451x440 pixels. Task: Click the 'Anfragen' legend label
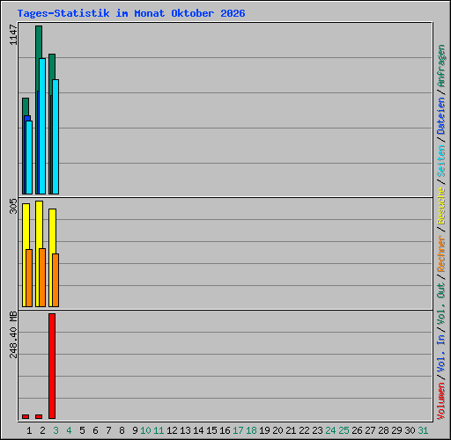[x=440, y=66]
